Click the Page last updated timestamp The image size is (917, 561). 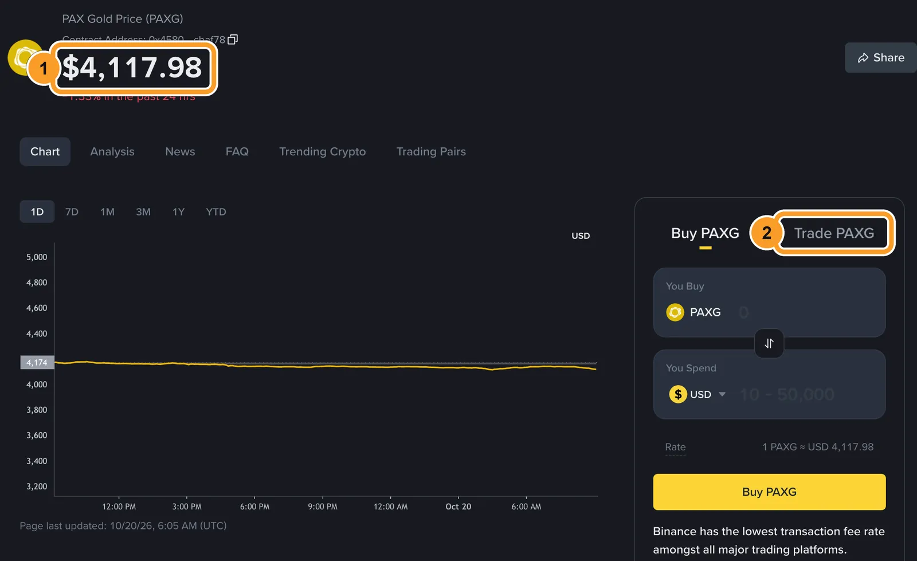[123, 525]
